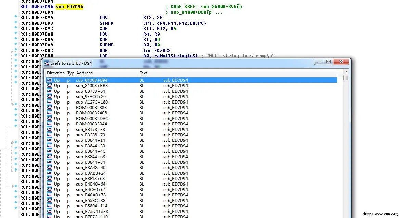This screenshot has width=399, height=218.
Task: Click the xrefs dialog title bar icon
Action: coord(47,63)
